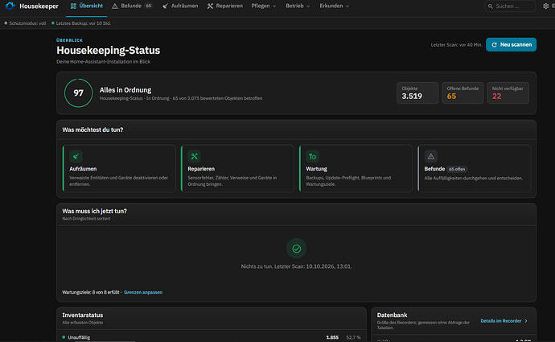Click the Grenzen anpassen link
This screenshot has height=342, width=555.
tap(143, 292)
